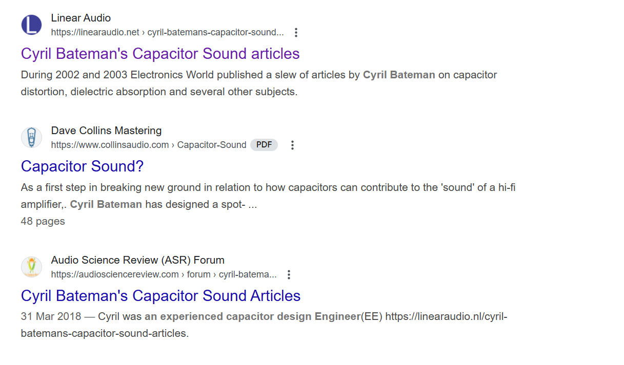624x365 pixels.
Task: Click the linearaudio.net breadcrumb URL
Action: (167, 32)
